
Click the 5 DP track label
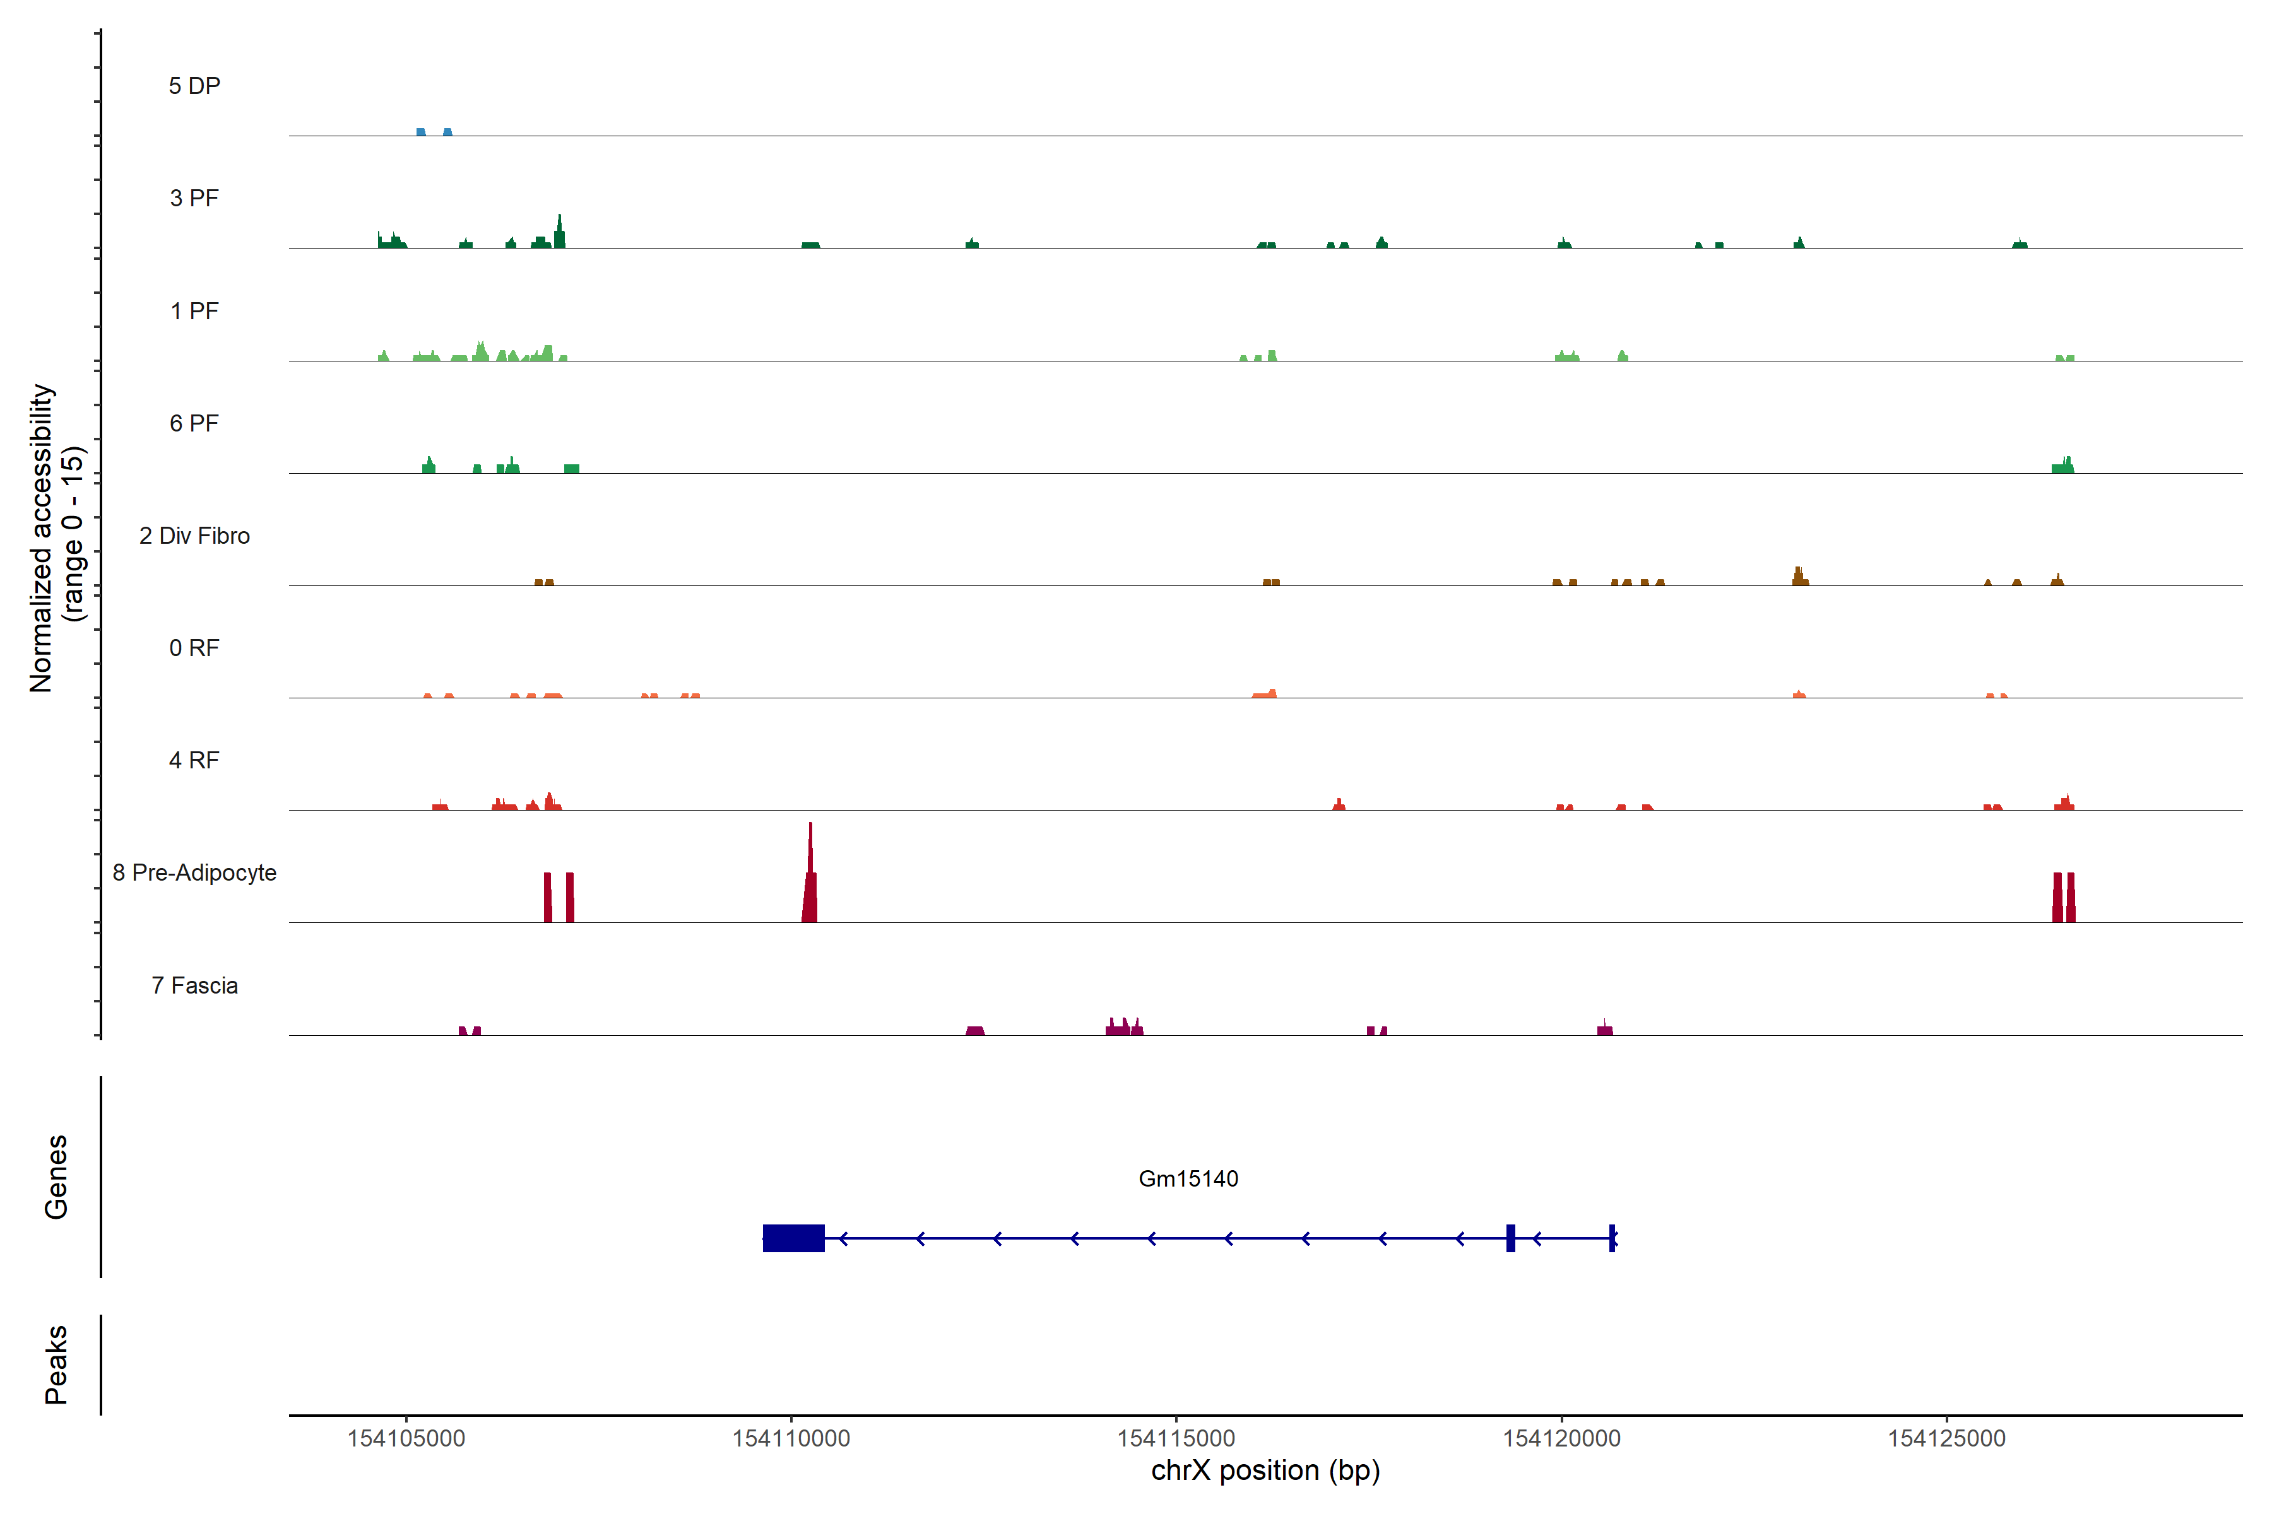194,86
